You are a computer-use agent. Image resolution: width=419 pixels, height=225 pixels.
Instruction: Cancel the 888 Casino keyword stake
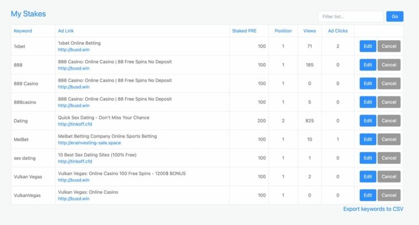click(389, 83)
